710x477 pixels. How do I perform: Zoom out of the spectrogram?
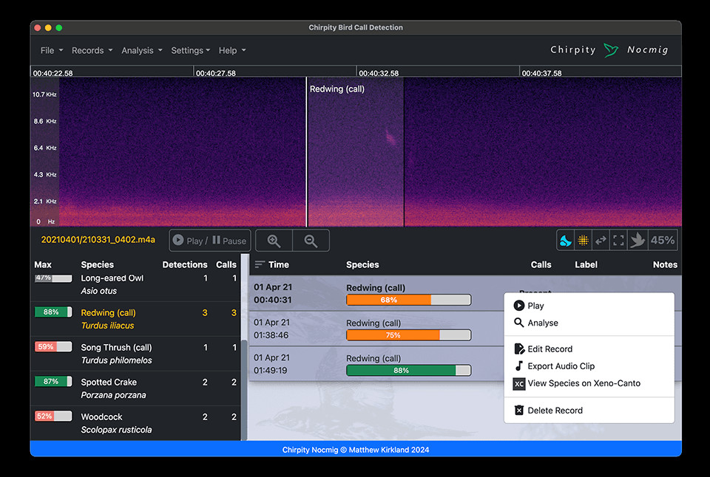pyautogui.click(x=311, y=241)
